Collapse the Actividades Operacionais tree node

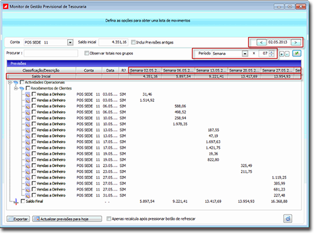(10, 83)
